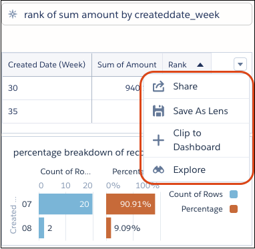Click the query field with rank of sum amount
255x249 pixels.
tap(127, 15)
